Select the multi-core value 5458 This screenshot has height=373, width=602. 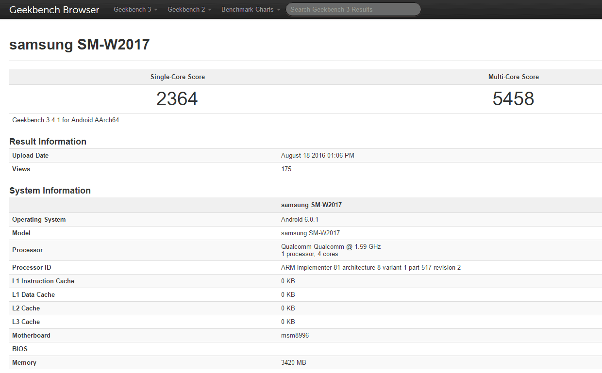pyautogui.click(x=513, y=99)
